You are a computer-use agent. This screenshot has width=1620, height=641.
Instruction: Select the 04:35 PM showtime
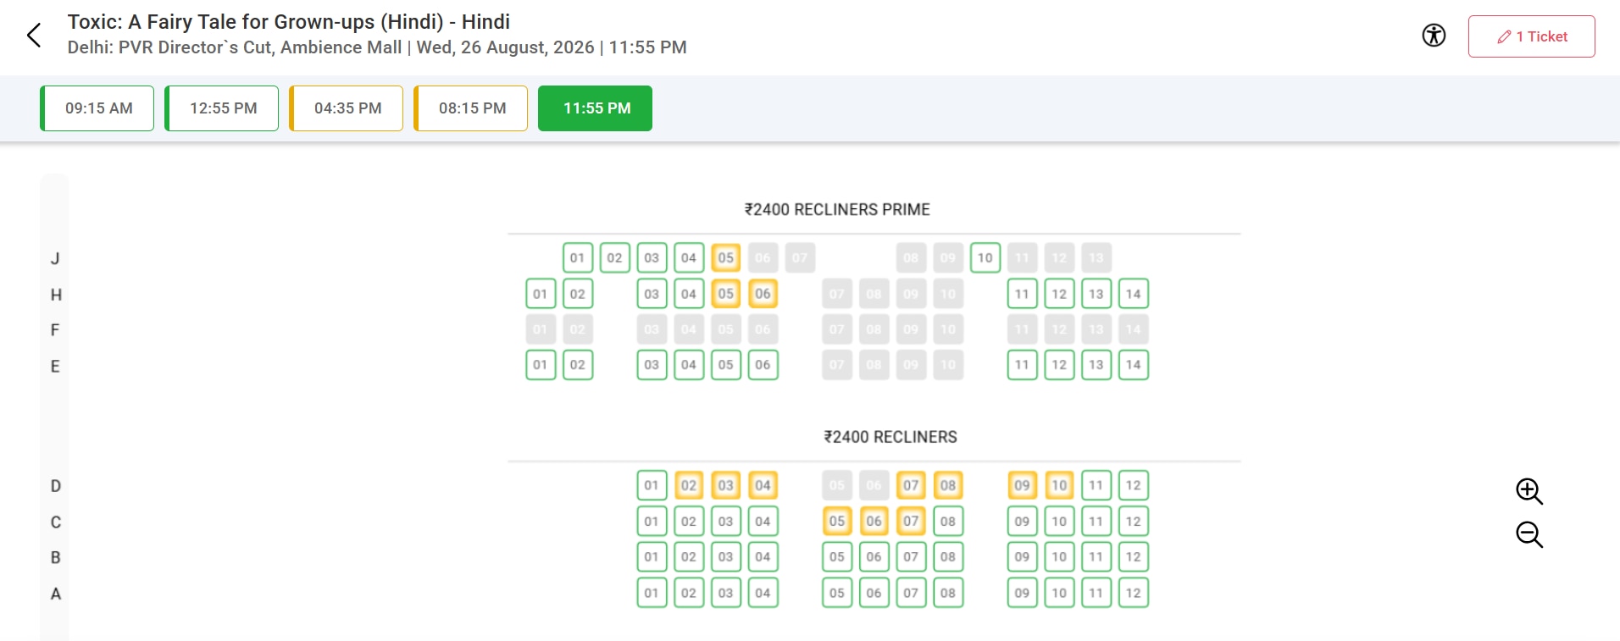(347, 108)
